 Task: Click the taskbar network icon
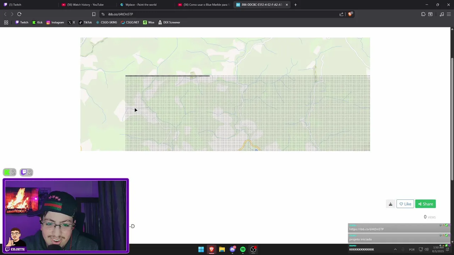(x=421, y=249)
